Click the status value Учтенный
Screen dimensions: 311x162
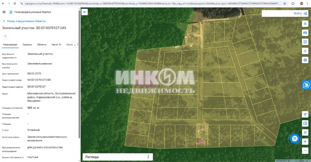[x=33, y=130]
